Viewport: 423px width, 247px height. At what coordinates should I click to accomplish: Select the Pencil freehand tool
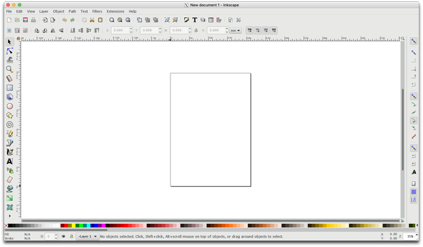tap(9, 134)
